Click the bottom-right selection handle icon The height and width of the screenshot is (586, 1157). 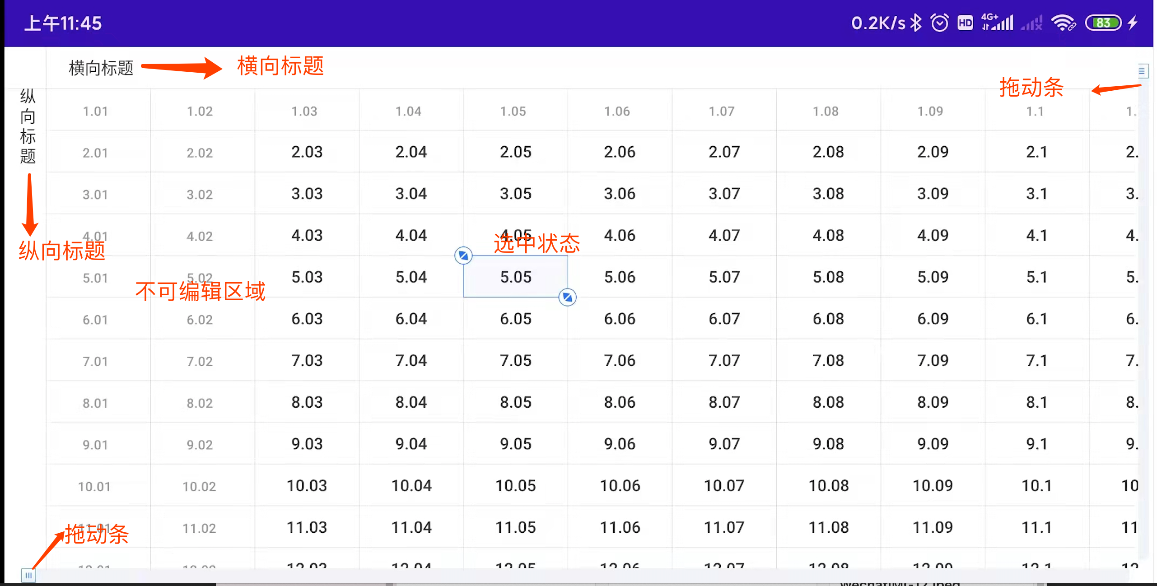(x=567, y=297)
